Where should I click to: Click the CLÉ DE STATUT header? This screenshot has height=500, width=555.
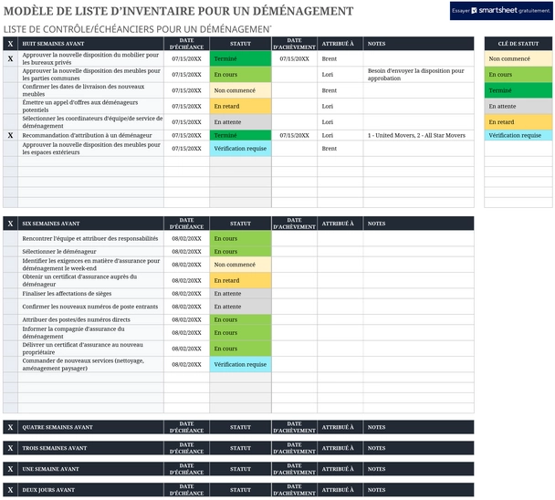click(x=518, y=44)
